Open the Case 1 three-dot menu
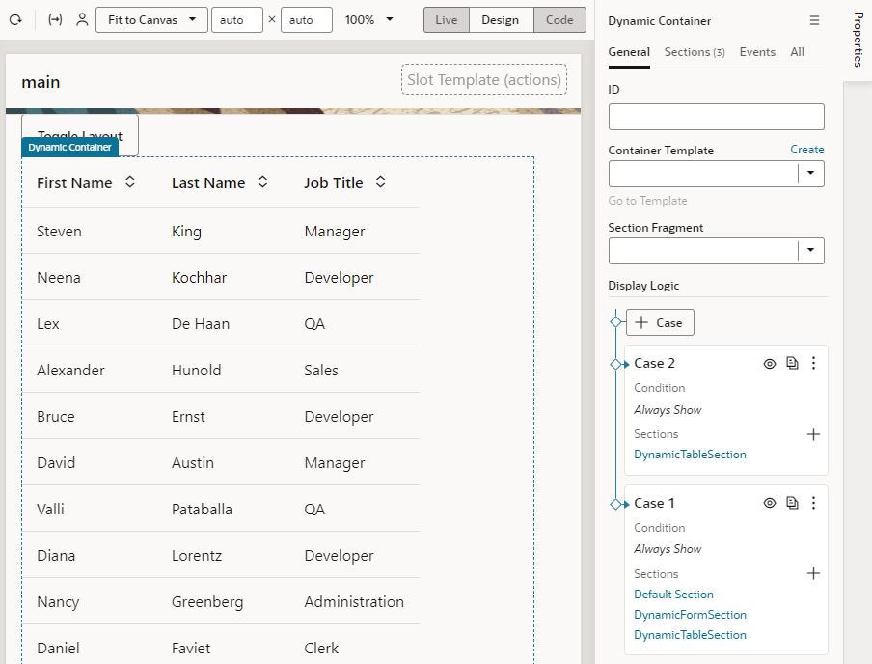 [813, 503]
